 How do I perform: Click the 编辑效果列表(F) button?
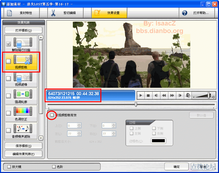pos(23,154)
